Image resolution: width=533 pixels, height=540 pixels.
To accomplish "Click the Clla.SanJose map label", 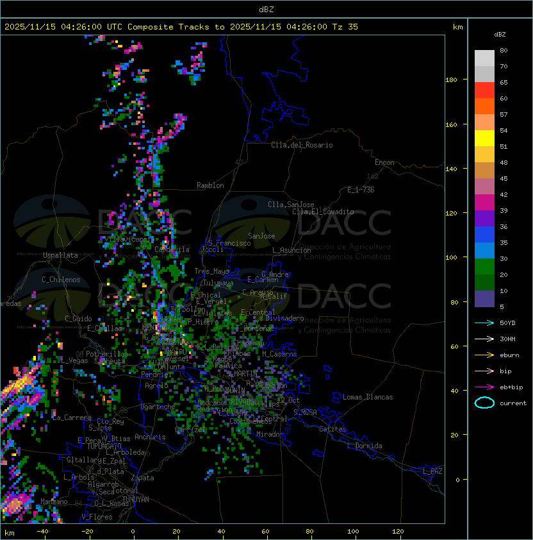I will 291,205.
